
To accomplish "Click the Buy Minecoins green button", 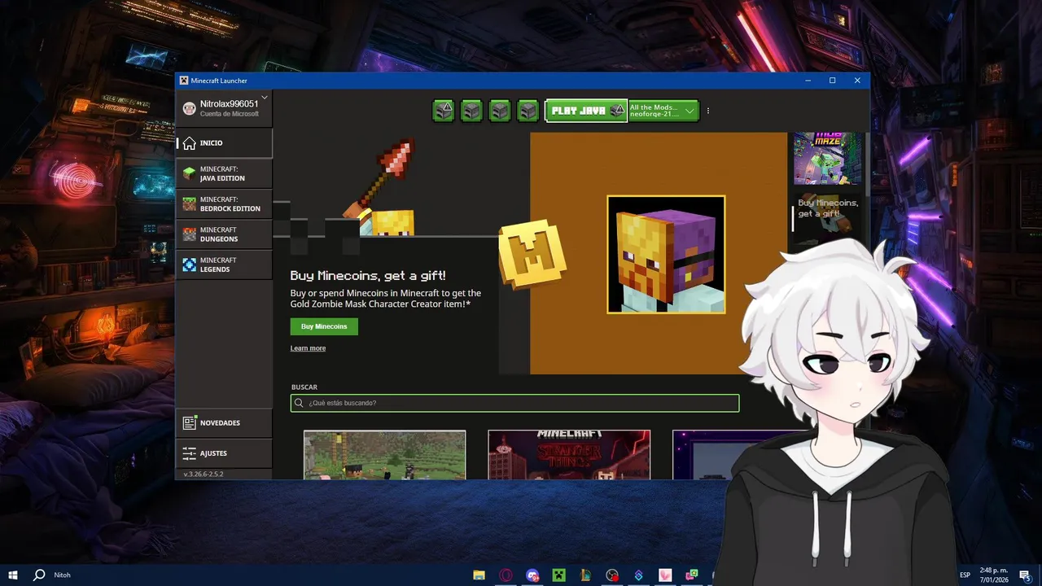I will coord(324,326).
